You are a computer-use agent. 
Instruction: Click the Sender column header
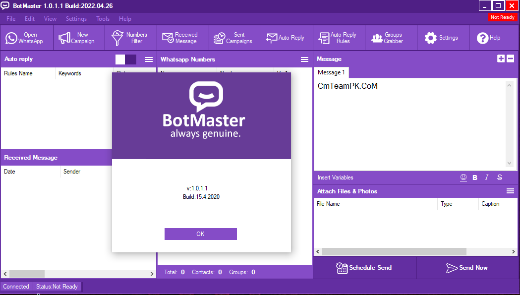pos(86,172)
